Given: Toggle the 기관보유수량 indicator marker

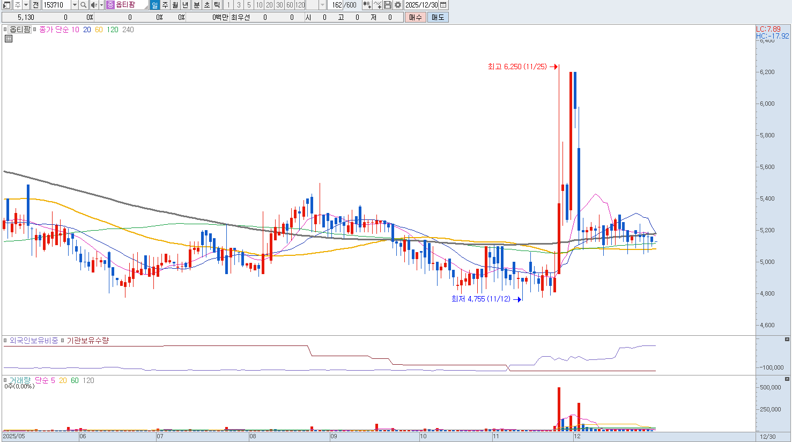Looking at the screenshot, I should click(62, 341).
